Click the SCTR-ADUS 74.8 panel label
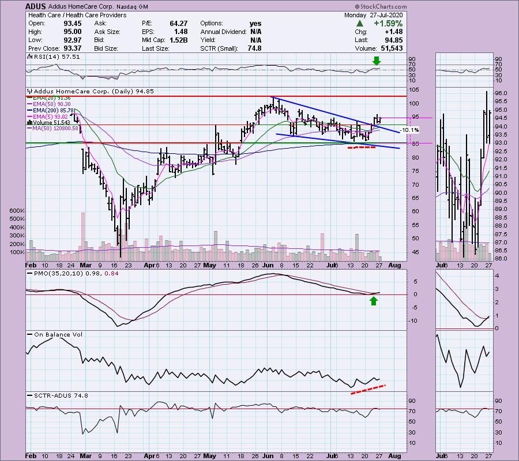 pyautogui.click(x=61, y=395)
